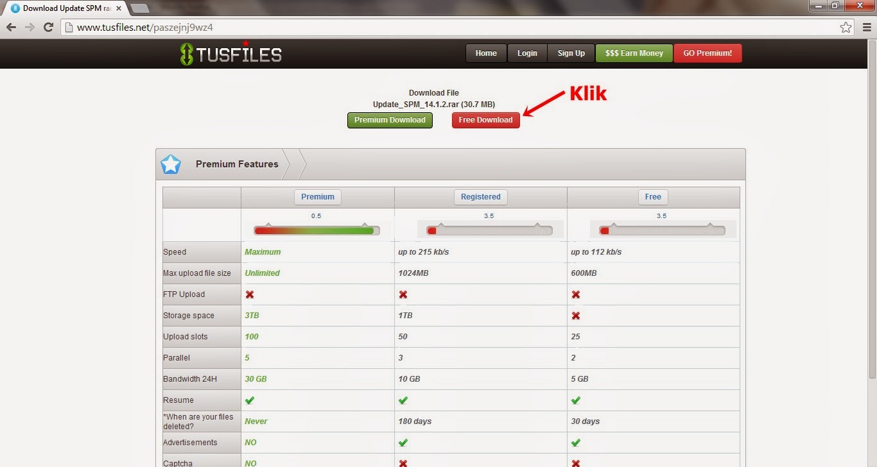
Task: Click the Storage space red X under Free
Action: point(576,316)
